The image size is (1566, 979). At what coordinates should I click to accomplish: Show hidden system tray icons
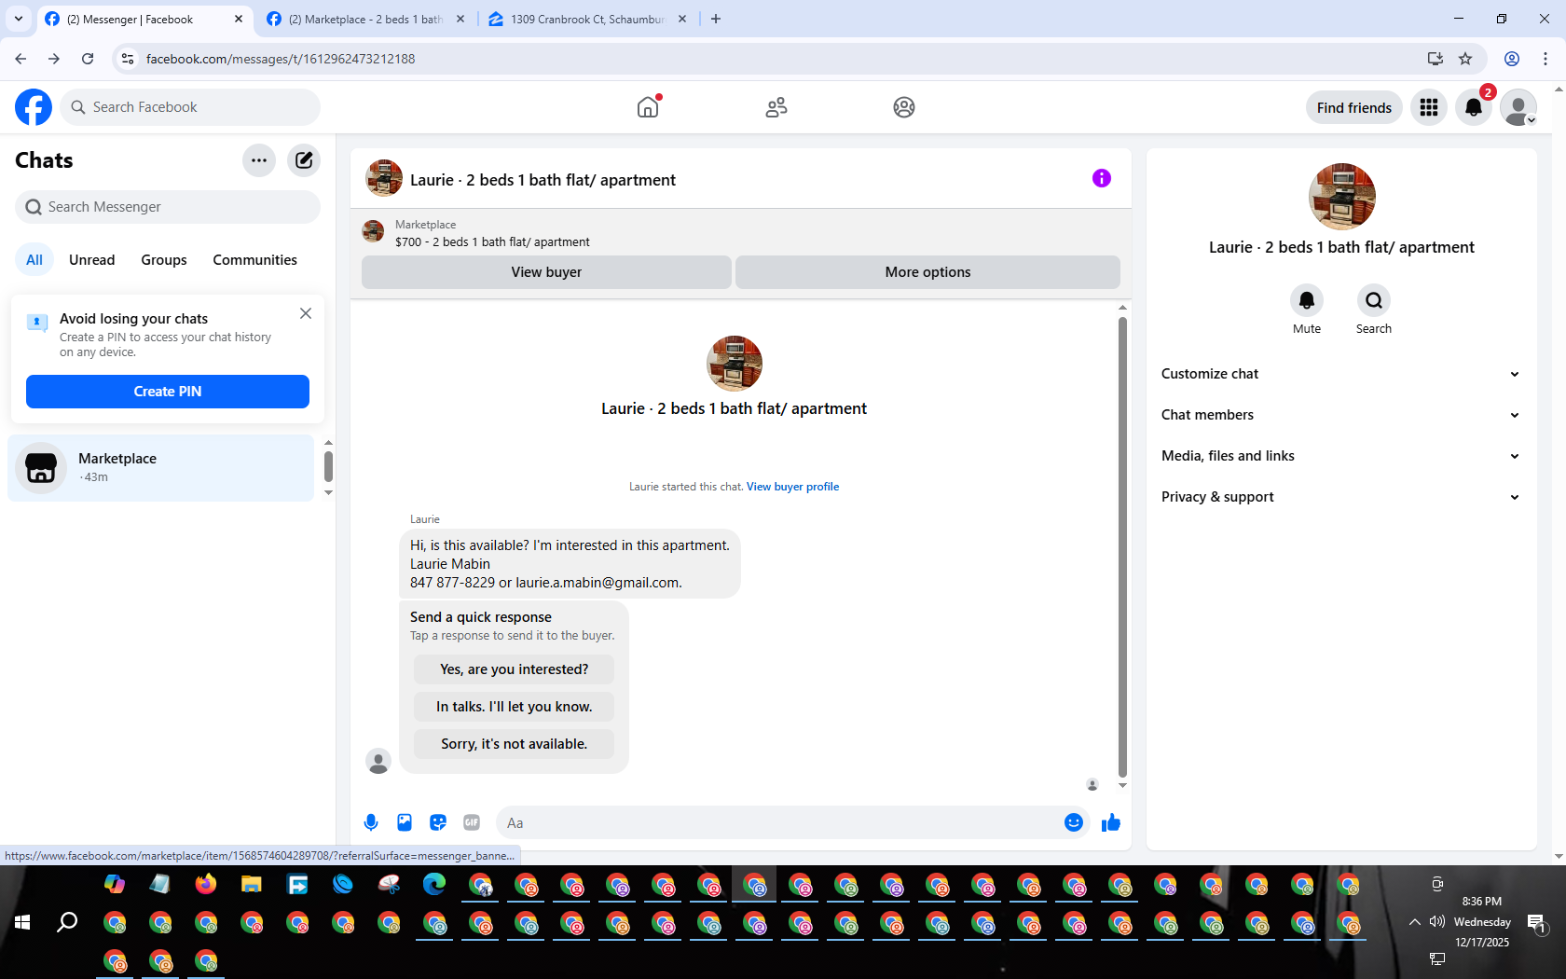tap(1415, 922)
